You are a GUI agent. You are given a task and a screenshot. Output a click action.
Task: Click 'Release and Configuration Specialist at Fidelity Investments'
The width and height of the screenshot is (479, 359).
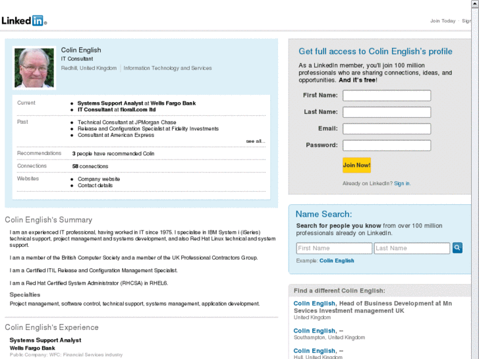tap(148, 128)
